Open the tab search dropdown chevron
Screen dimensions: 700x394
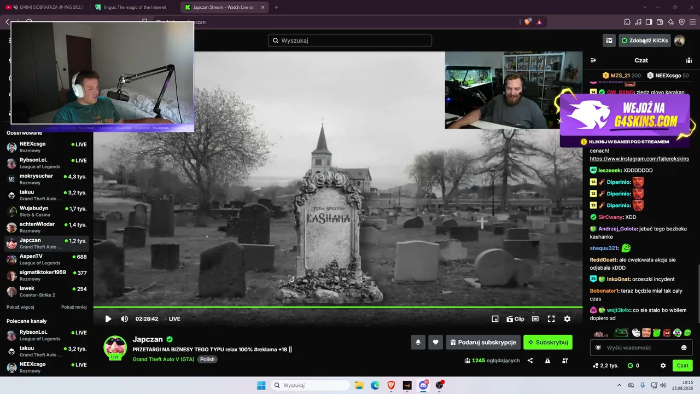(645, 7)
